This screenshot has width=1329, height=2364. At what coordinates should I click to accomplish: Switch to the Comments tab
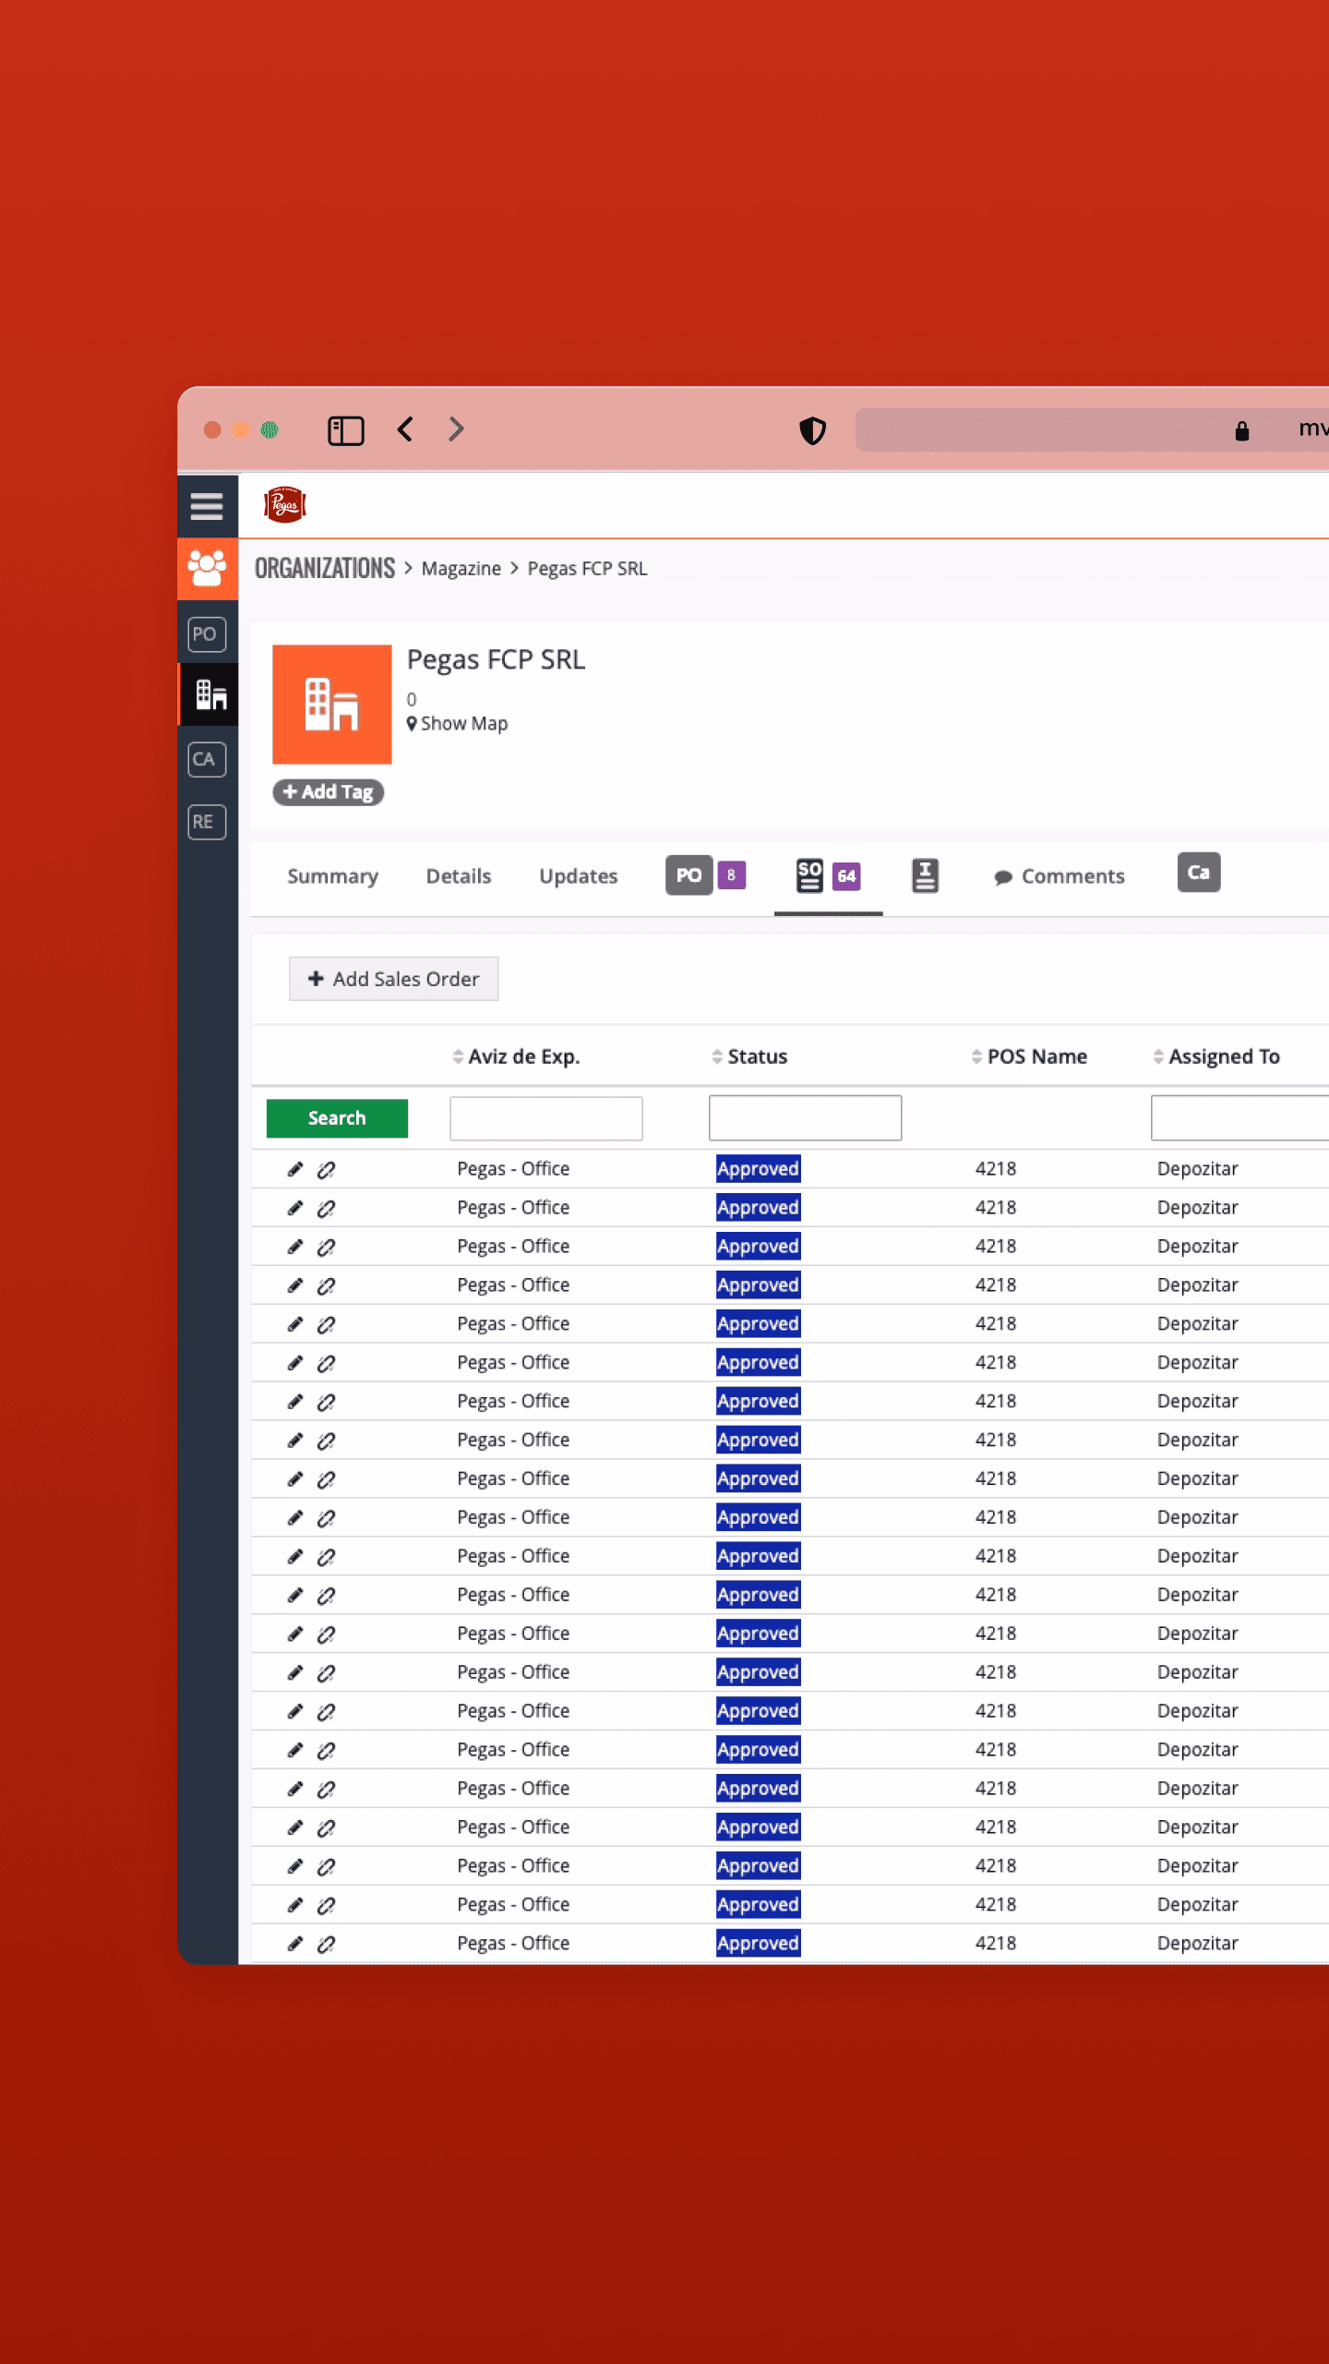tap(1060, 876)
